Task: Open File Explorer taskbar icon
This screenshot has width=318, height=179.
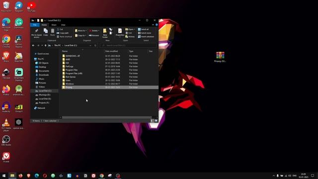Action: 12,176
